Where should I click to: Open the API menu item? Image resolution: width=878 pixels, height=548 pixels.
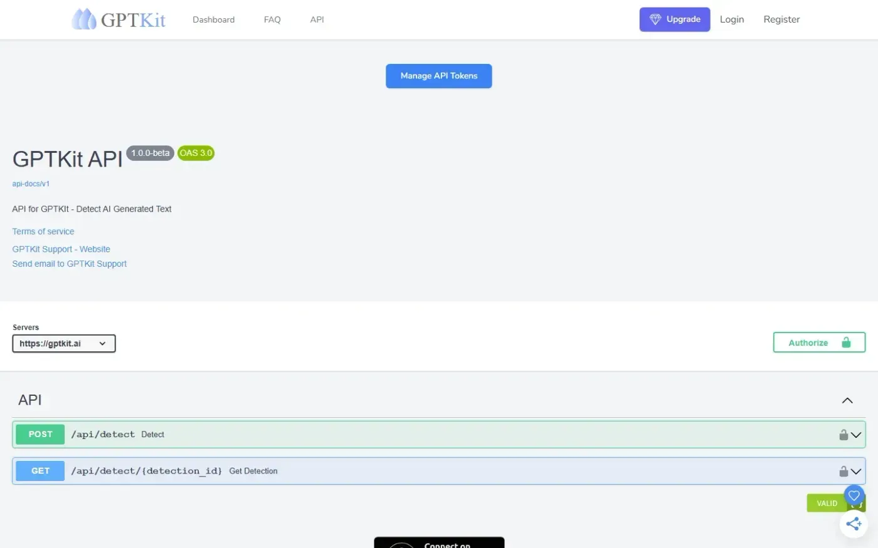pos(317,19)
